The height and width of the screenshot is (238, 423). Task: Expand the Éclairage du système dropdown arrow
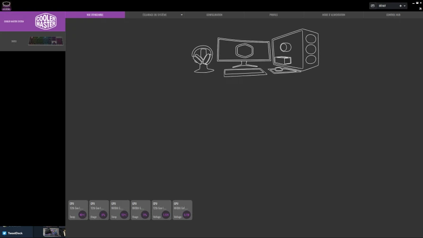pos(182,15)
